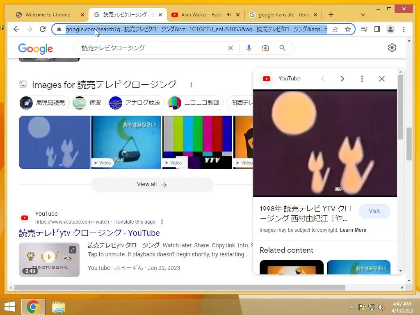
Task: Close the Welcome to Chrome tab
Action: [82, 15]
